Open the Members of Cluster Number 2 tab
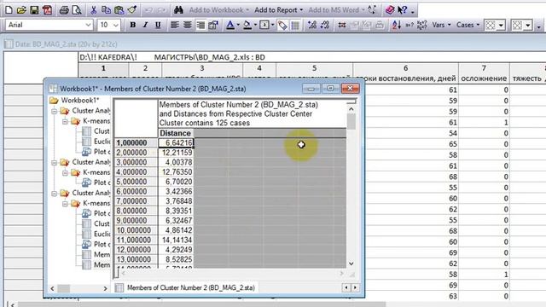Image resolution: width=546 pixels, height=307 pixels. click(x=190, y=288)
